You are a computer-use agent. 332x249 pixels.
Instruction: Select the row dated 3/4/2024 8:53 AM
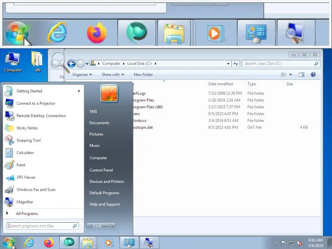[220, 121]
